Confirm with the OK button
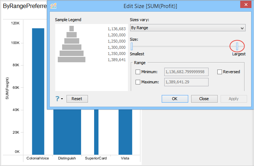The image size is (254, 166). pyautogui.click(x=175, y=99)
